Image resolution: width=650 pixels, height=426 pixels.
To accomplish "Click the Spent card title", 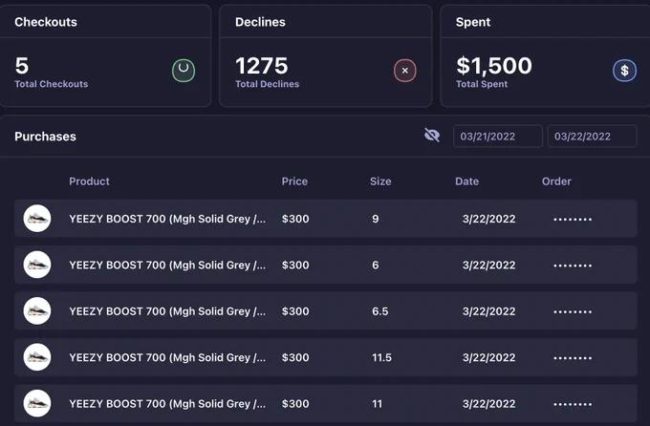I will coord(473,22).
